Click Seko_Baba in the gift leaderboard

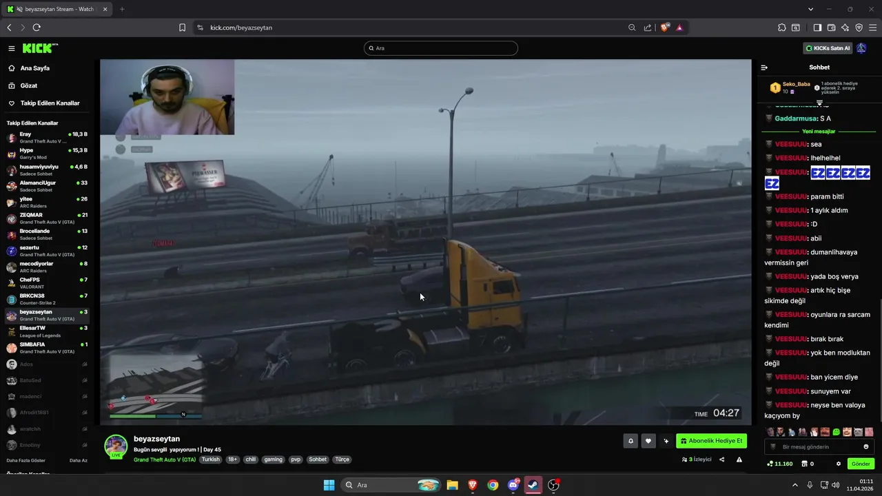[x=797, y=84]
